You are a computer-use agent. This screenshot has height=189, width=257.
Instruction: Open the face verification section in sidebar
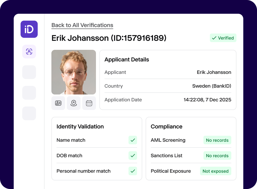point(29,52)
